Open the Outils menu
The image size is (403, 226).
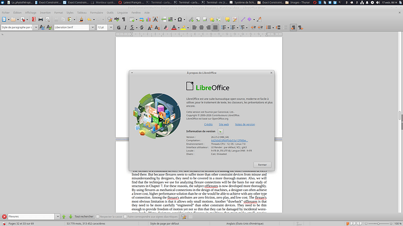tap(110, 13)
